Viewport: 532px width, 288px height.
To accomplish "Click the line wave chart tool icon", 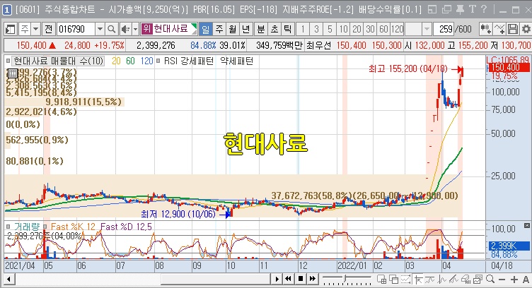I will pyautogui.click(x=430, y=280).
